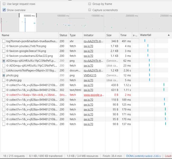
Task: Click the document icon of the favicon-google.0eeca114.png row
Action: [4, 51]
